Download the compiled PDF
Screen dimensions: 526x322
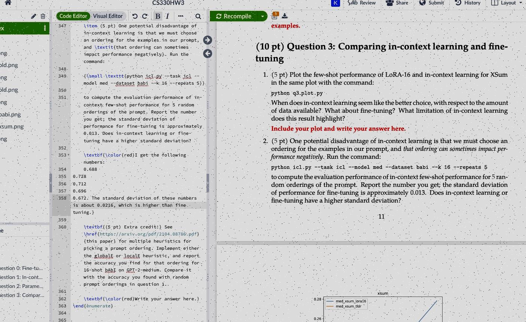285,16
